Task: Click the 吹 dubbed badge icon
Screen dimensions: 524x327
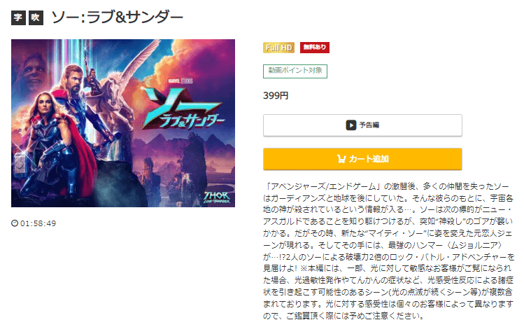Action: 36,18
